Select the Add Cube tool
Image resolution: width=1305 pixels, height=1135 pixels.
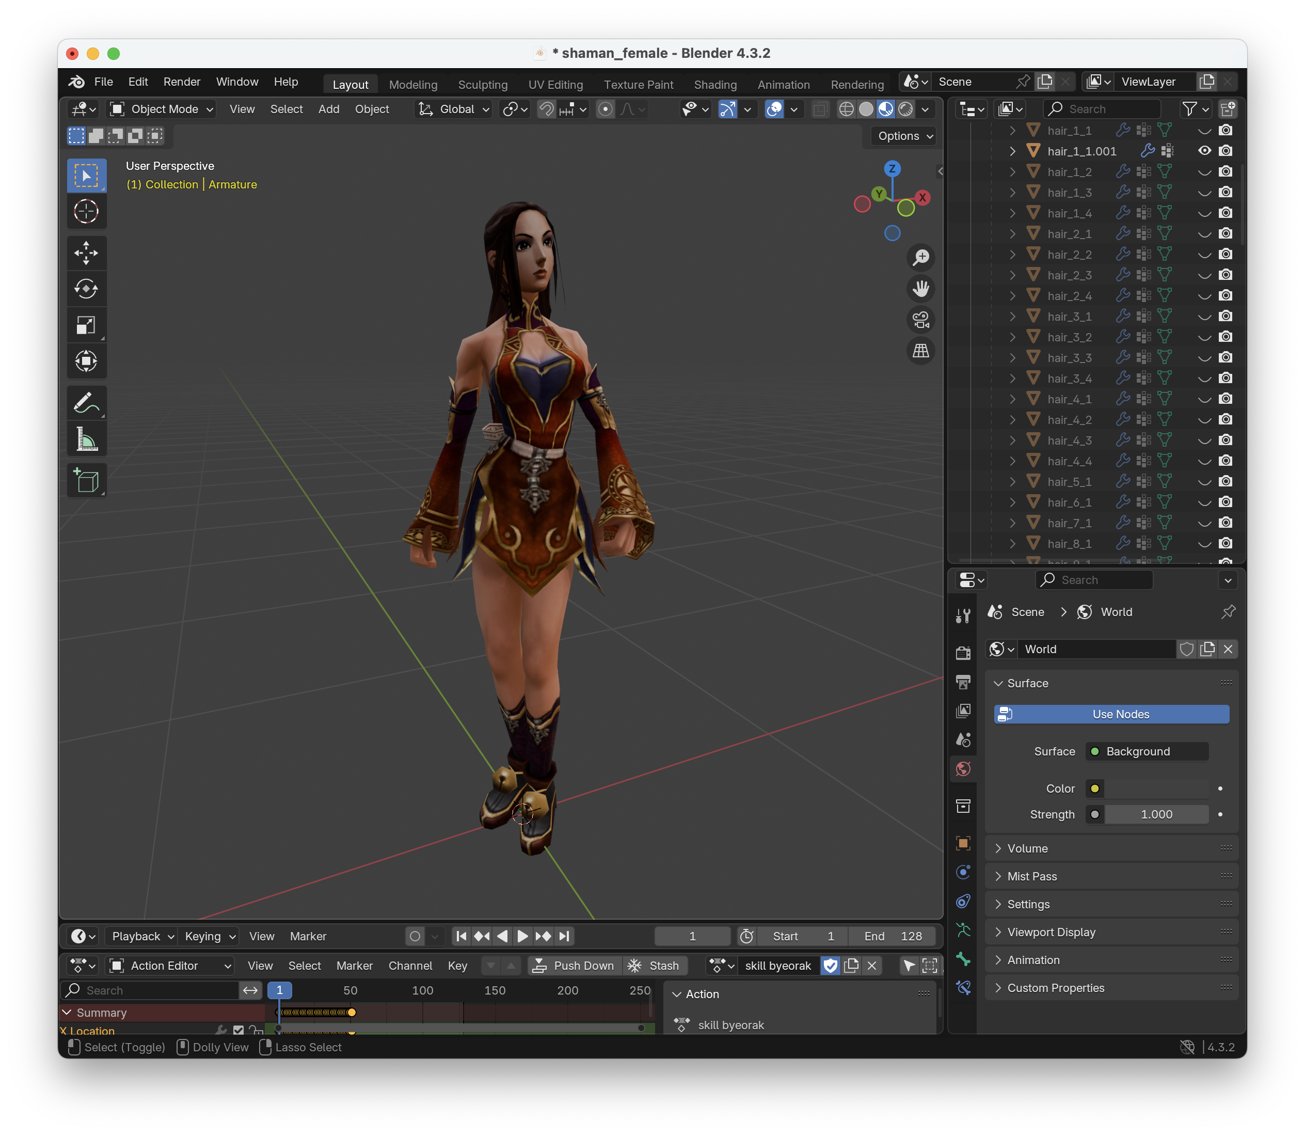click(x=87, y=481)
